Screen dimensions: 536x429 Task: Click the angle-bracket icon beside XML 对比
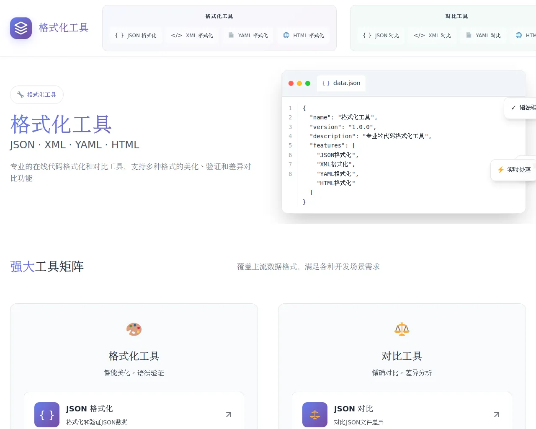point(419,36)
